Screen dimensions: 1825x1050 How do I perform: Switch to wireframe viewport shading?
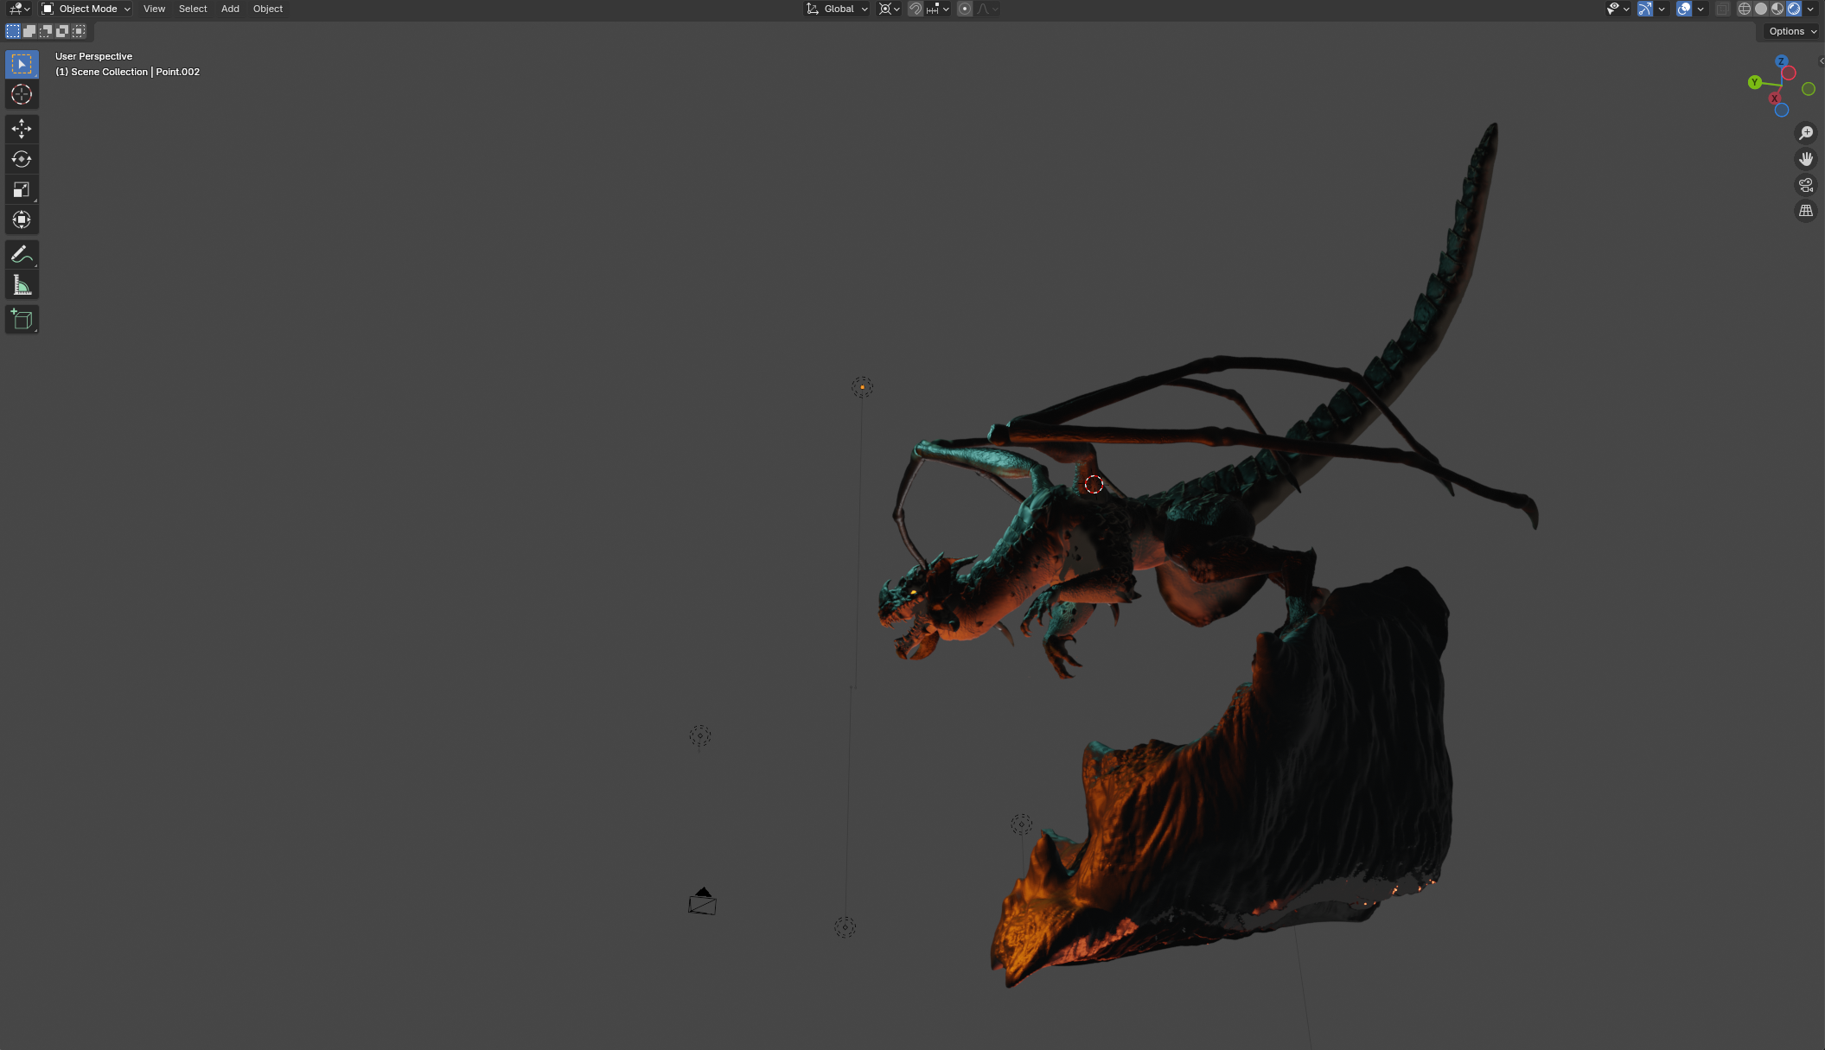[1745, 9]
